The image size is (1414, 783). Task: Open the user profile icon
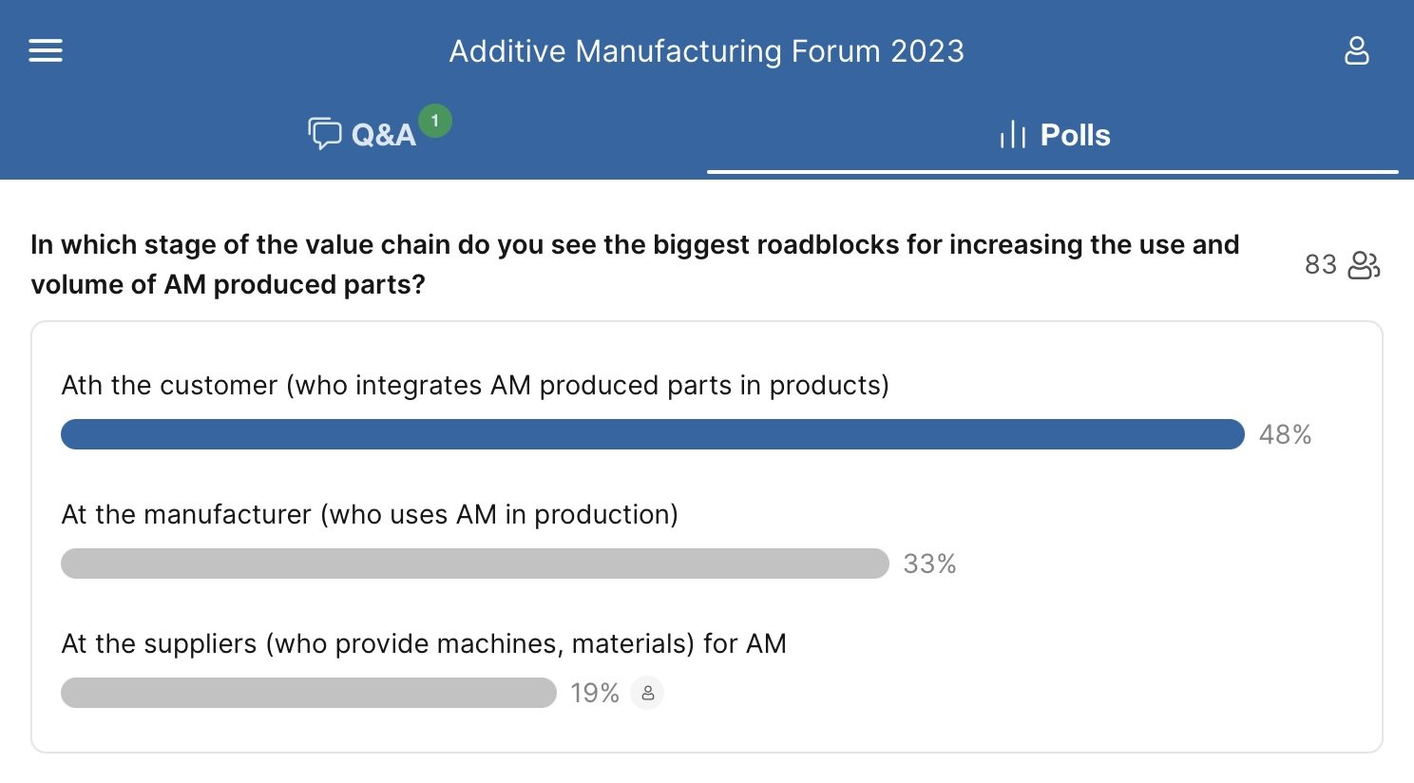tap(1356, 50)
